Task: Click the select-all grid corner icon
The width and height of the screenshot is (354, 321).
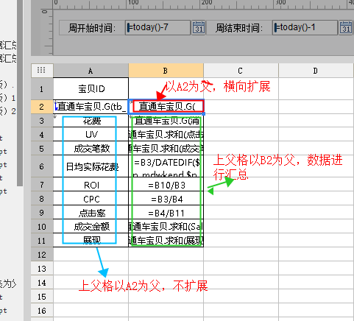Action: click(42, 71)
